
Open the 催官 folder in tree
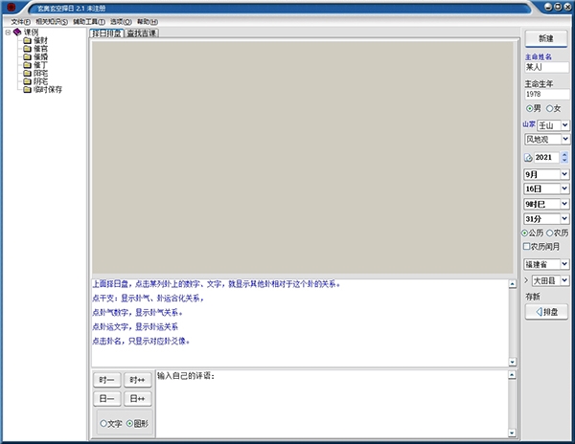coord(39,49)
